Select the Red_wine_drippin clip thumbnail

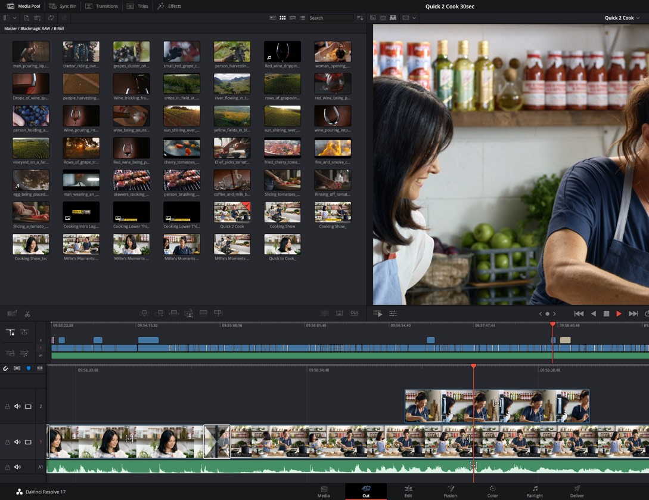282,53
